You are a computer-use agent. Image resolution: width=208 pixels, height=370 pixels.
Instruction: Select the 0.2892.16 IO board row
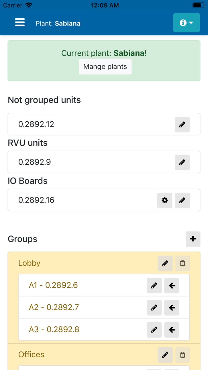click(x=104, y=200)
